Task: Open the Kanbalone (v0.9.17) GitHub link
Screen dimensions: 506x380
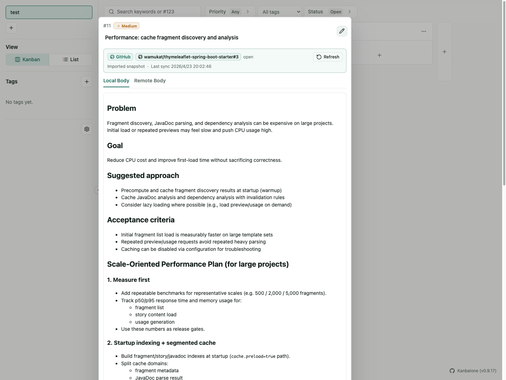Action: [x=473, y=371]
